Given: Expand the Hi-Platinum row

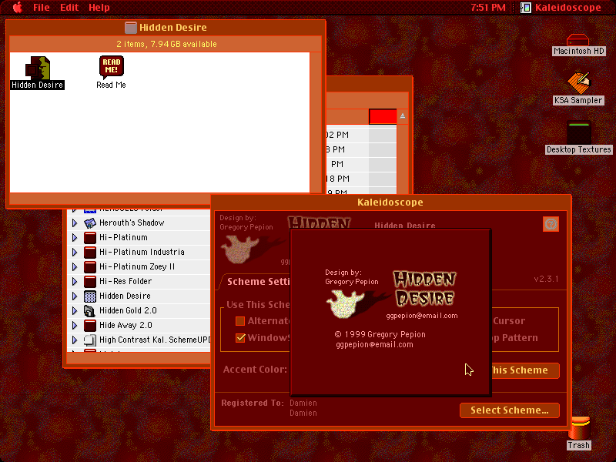Looking at the screenshot, I should (x=74, y=238).
